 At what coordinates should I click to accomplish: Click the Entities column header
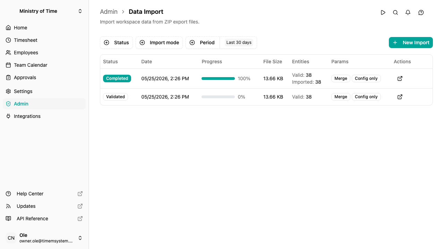point(300,62)
